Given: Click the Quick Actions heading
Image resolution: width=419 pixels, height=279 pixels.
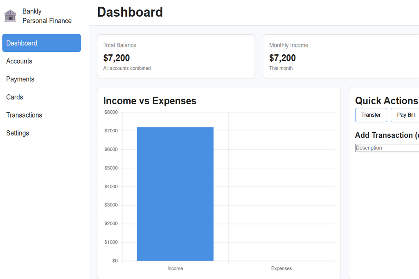Looking at the screenshot, I should 386,100.
